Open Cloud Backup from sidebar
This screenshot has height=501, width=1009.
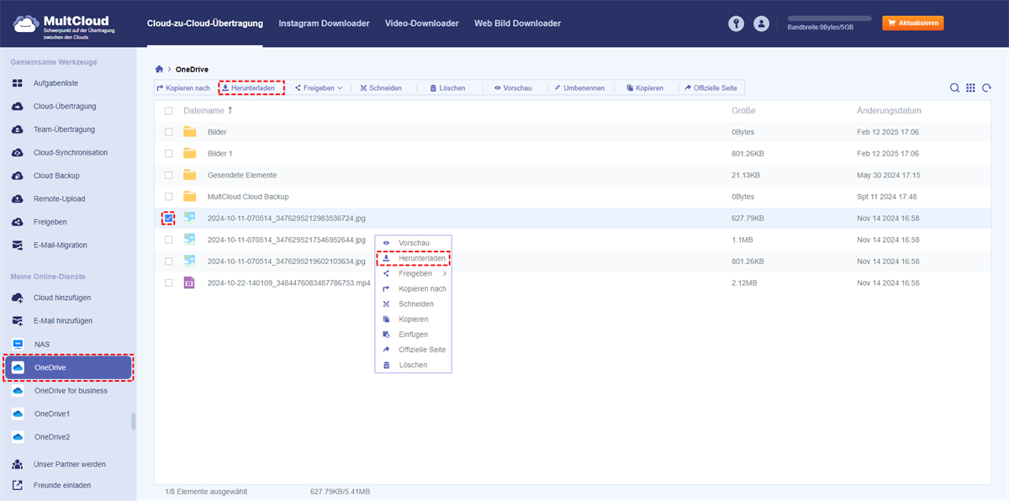pos(56,176)
